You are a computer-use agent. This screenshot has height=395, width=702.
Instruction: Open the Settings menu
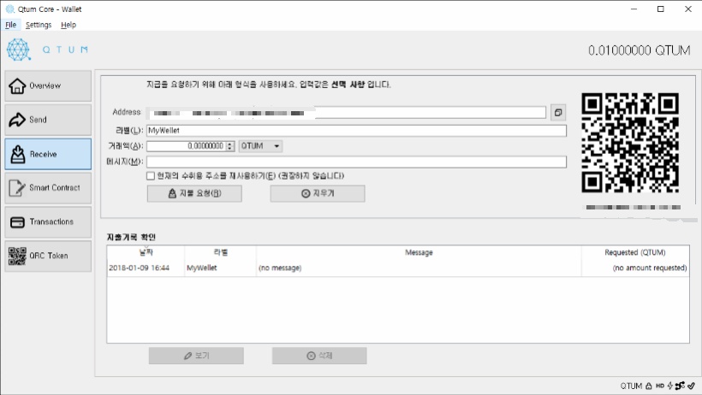(39, 25)
